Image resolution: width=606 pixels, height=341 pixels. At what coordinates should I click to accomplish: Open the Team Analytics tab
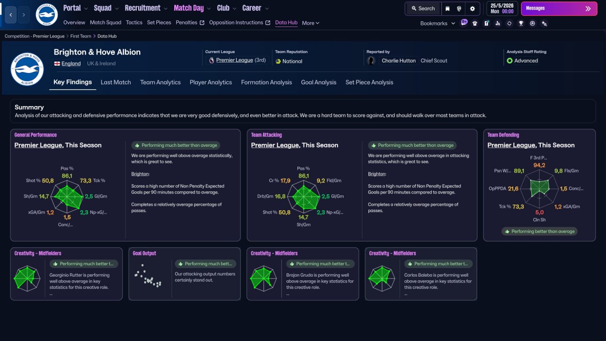160,82
